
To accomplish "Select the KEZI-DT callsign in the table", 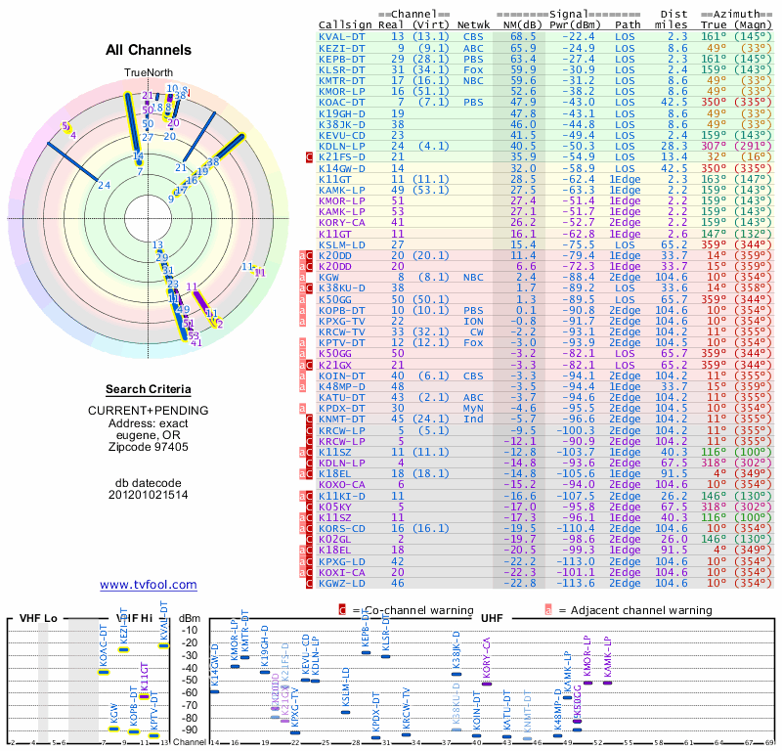I will 341,48.
